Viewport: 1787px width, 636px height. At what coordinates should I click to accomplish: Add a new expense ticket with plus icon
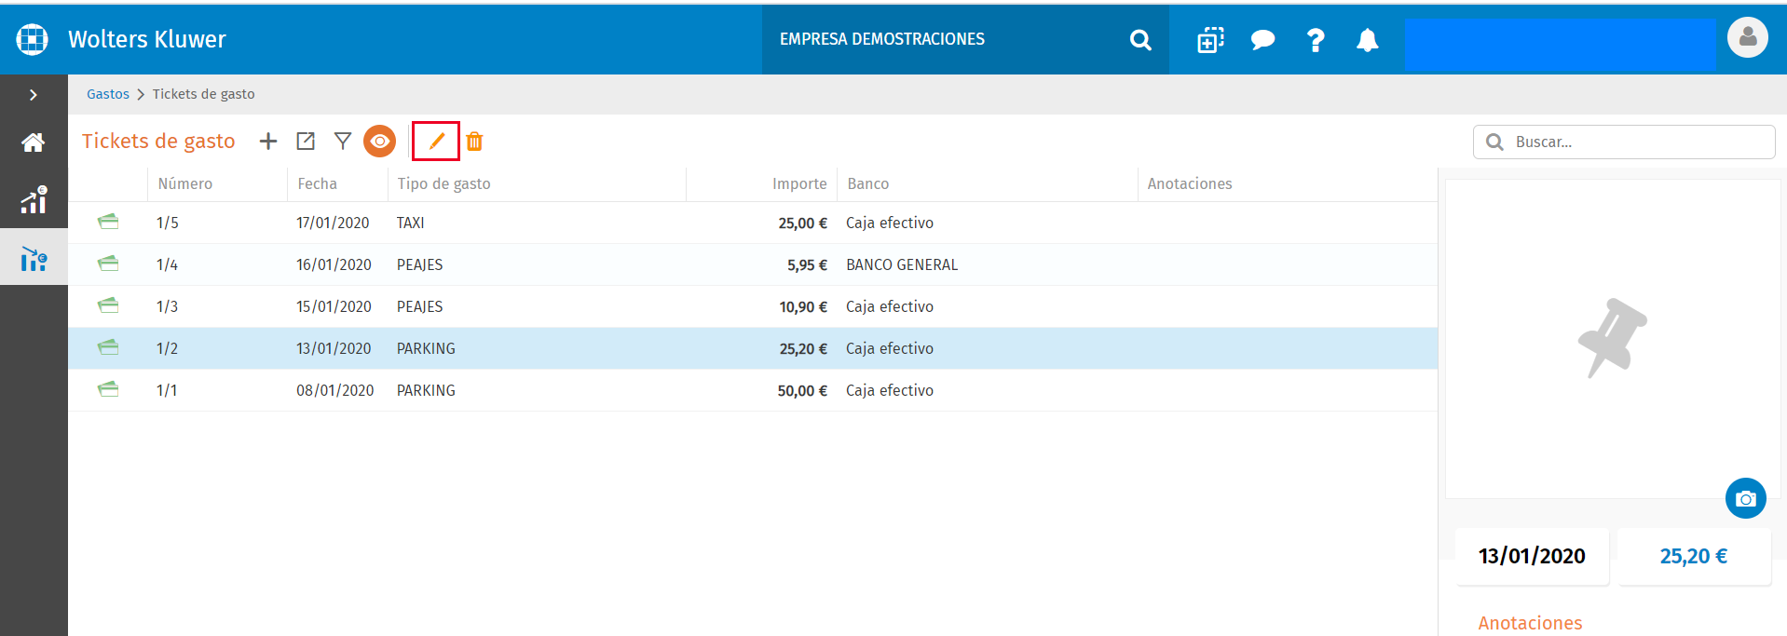pos(268,142)
